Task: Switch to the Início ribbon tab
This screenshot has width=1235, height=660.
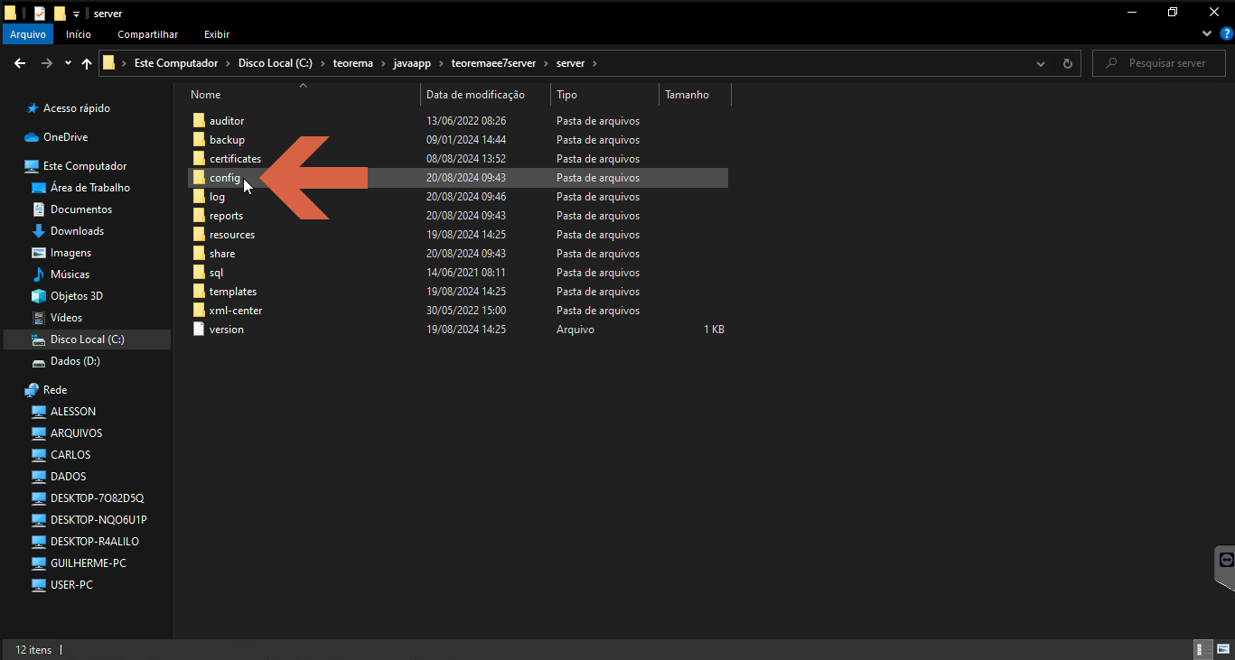Action: tap(79, 34)
